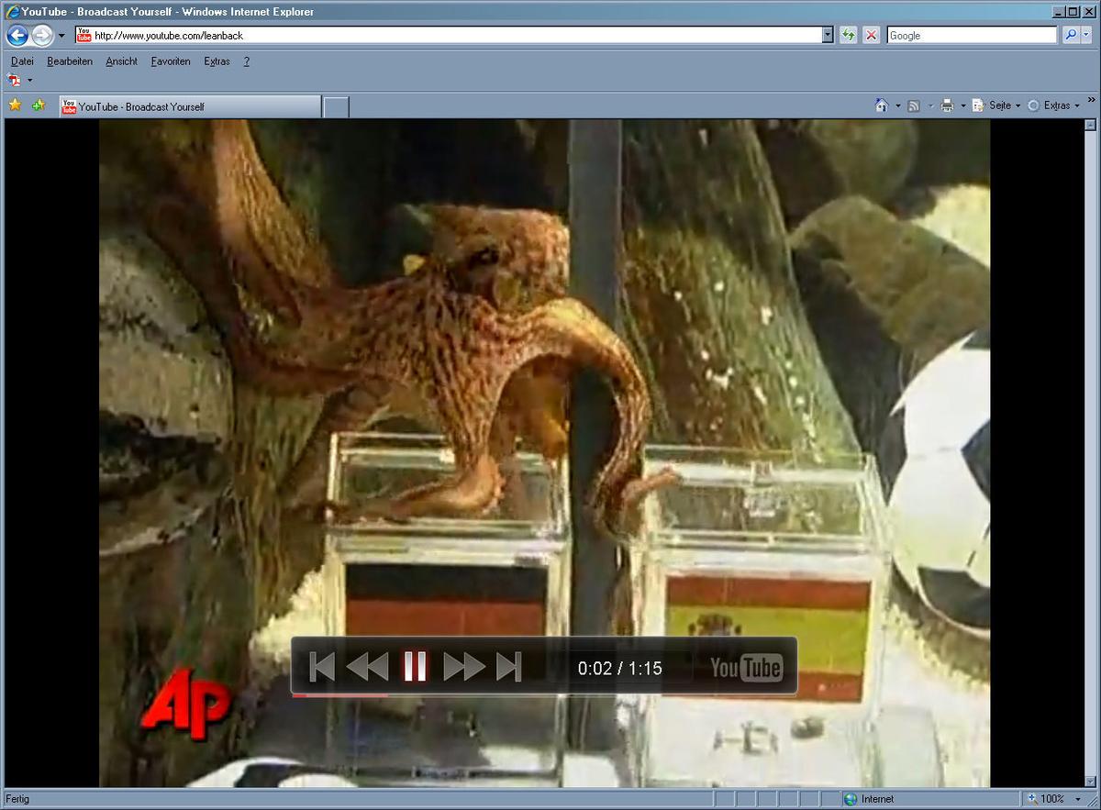
Task: Open the Seite command bar menu
Action: [x=996, y=105]
